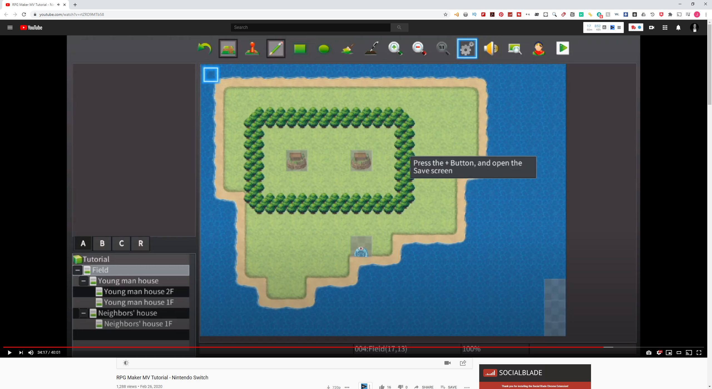The width and height of the screenshot is (712, 389).
Task: Open the sound test speaker icon
Action: 491,49
